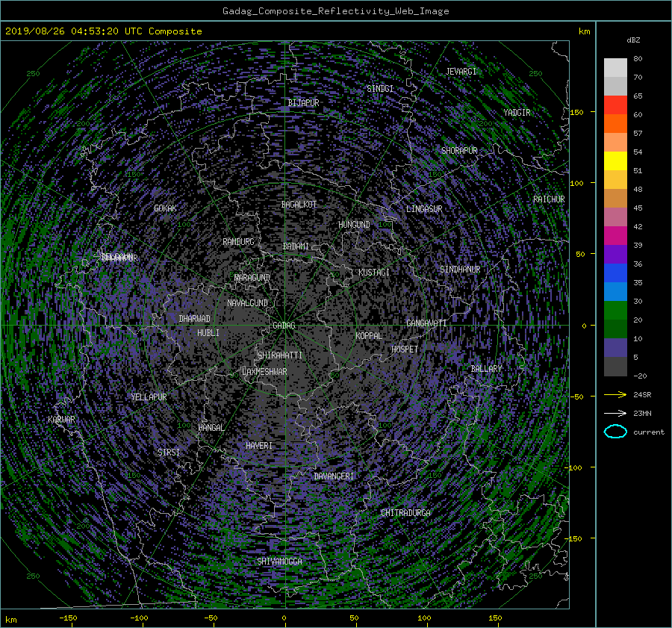
Task: Click the SHORAPUR city label
Action: point(459,151)
